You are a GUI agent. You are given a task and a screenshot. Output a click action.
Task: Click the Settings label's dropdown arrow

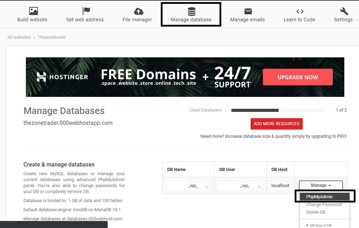[x=357, y=20]
